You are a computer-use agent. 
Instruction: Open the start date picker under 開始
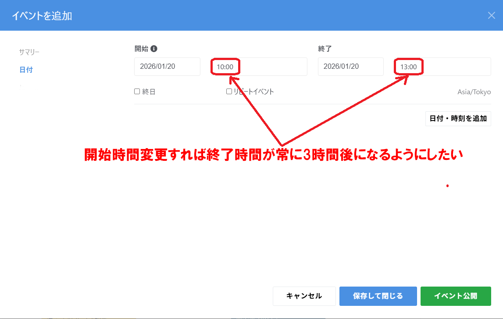[167, 67]
